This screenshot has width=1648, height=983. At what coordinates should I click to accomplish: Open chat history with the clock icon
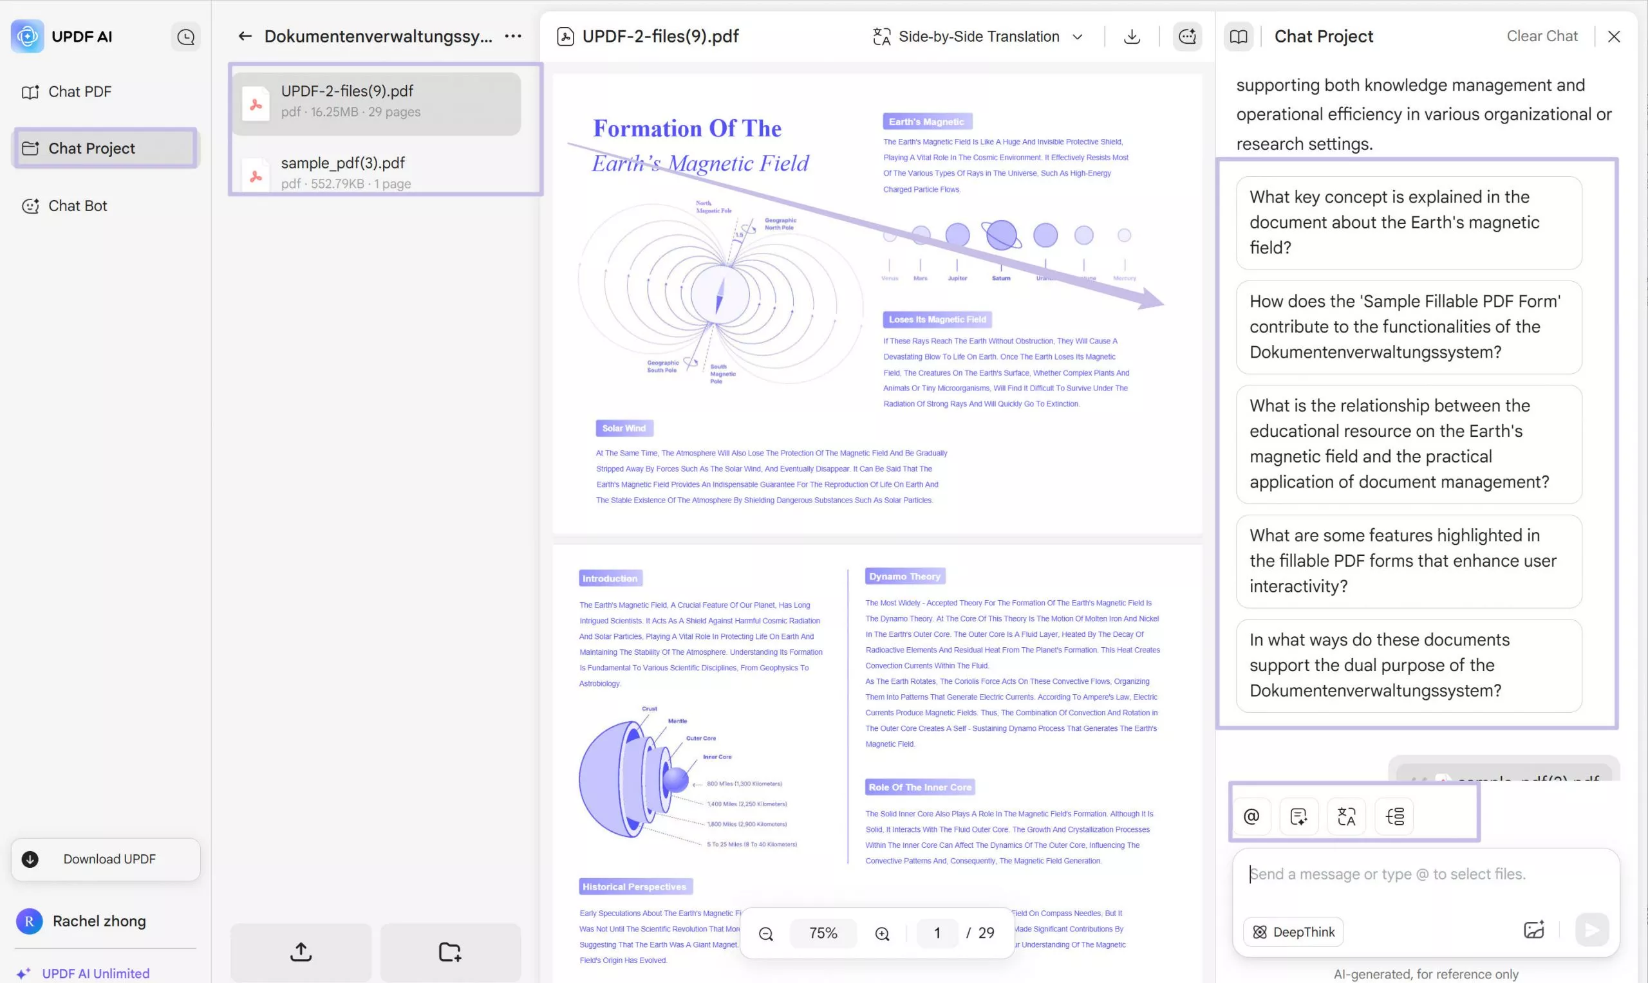tap(186, 37)
